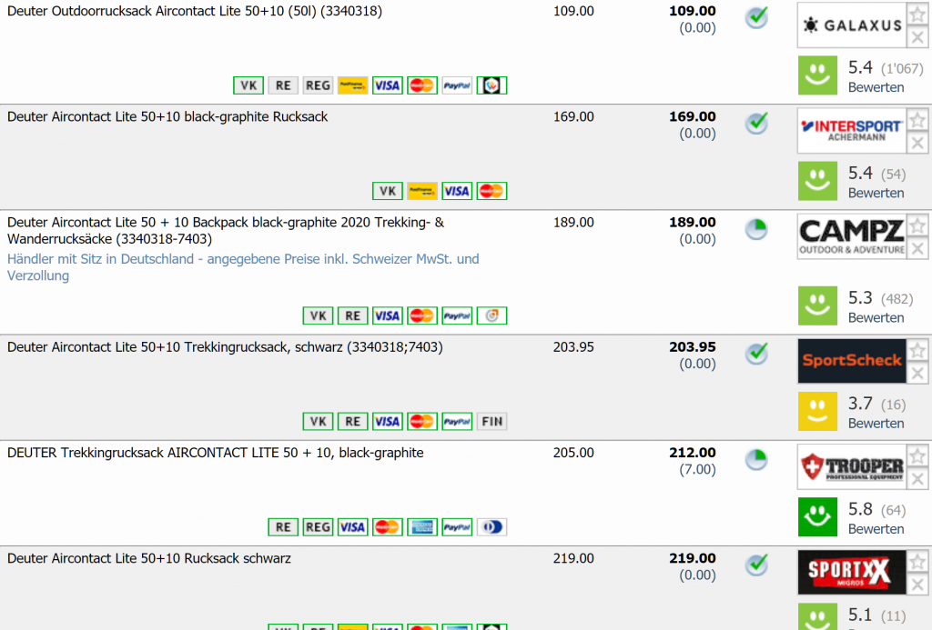Click the Galaxus shop logo

tap(851, 25)
